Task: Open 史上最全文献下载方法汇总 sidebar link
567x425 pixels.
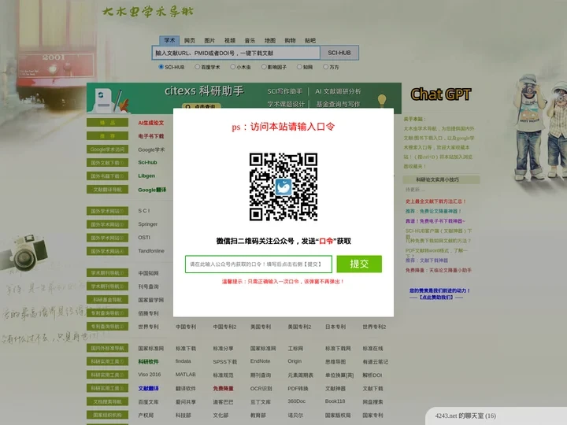Action: (435, 201)
